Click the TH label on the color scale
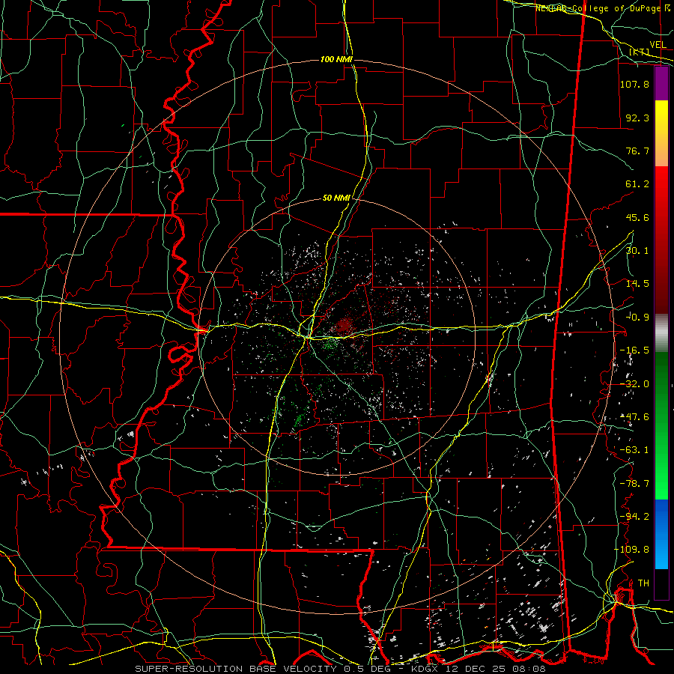Screen dimensions: 674x674 643,583
